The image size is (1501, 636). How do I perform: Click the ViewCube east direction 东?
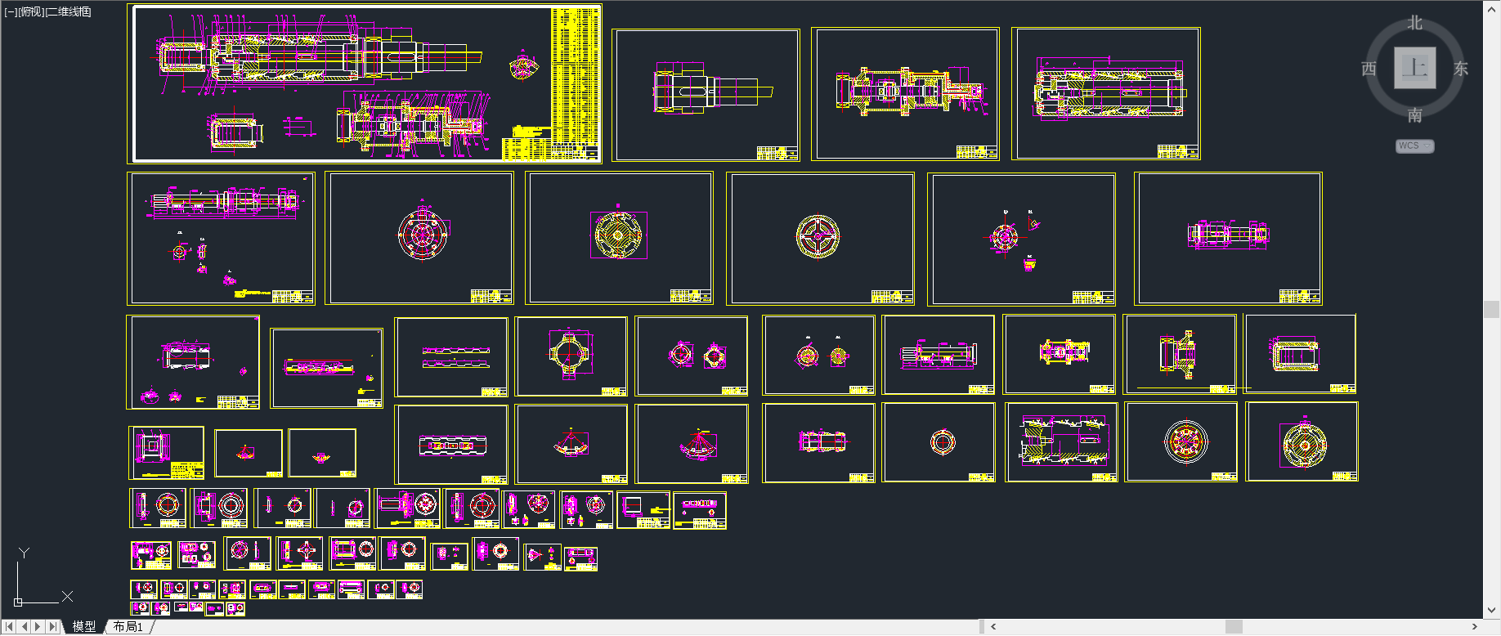click(1461, 69)
